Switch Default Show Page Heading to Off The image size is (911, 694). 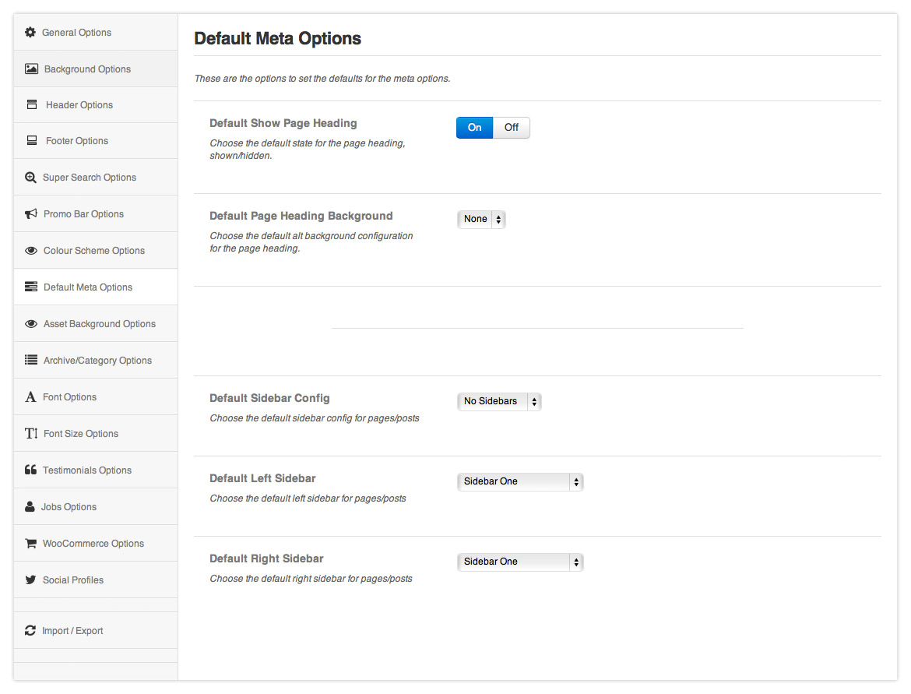coord(512,128)
